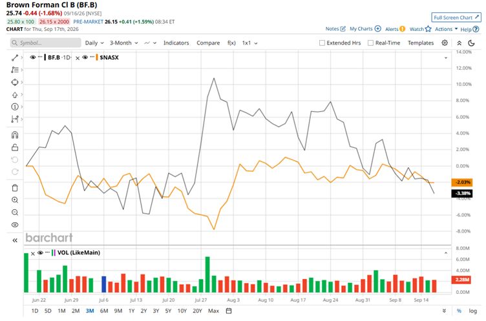Open the 3-Month period dropdown
The height and width of the screenshot is (321, 486).
click(123, 43)
